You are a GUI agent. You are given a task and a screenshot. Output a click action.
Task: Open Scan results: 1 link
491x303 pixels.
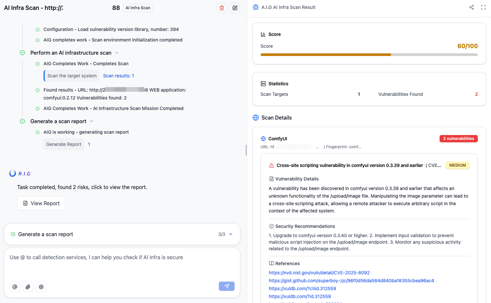coord(119,76)
